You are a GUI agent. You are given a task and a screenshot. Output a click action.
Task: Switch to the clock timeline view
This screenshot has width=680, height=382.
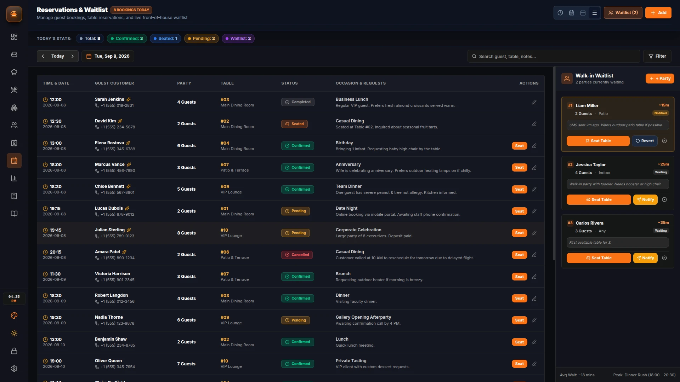pyautogui.click(x=560, y=13)
